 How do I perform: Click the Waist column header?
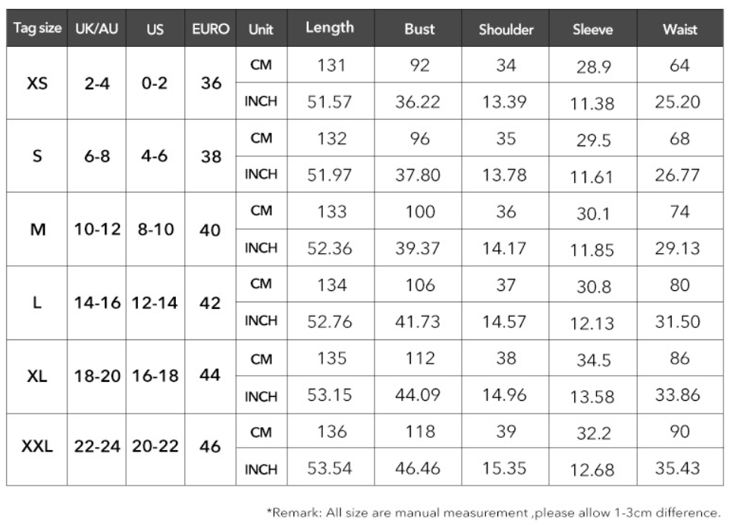coord(680,28)
